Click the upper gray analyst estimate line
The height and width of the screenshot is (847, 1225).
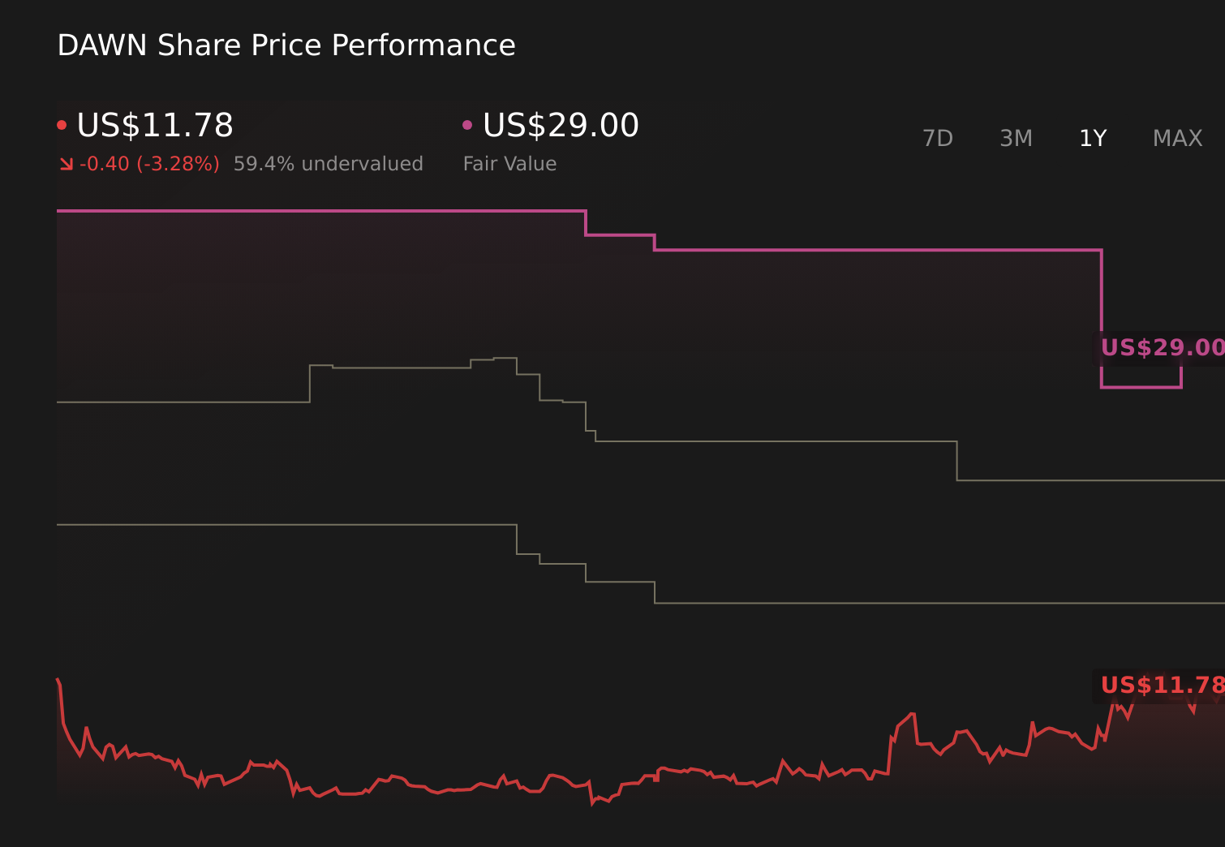771,441
